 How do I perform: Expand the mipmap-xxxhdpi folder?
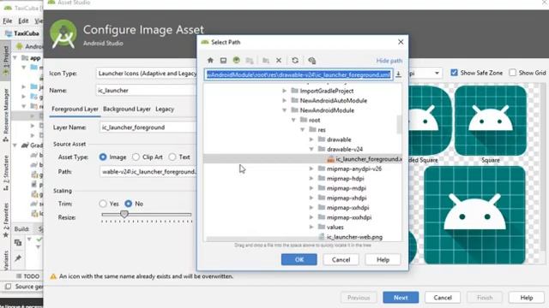coord(311,217)
